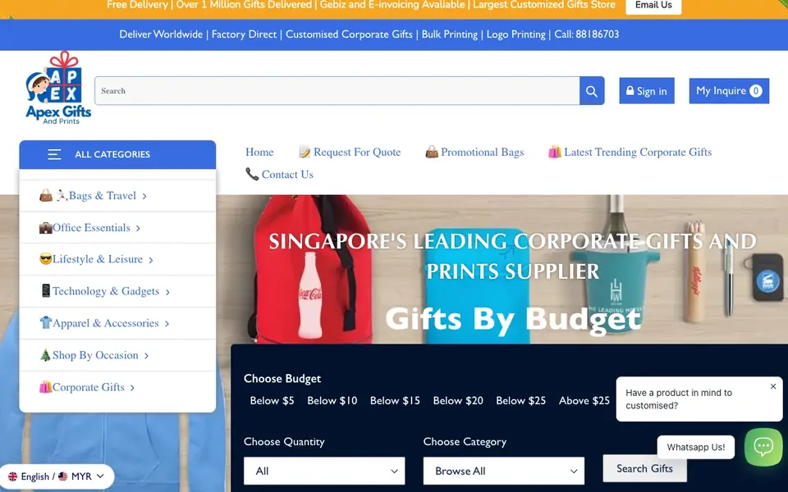Go to the Home menu item
The width and height of the screenshot is (788, 492).
[259, 153]
